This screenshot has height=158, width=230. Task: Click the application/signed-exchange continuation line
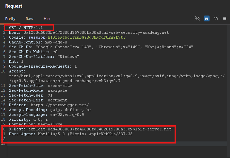coord(65,81)
